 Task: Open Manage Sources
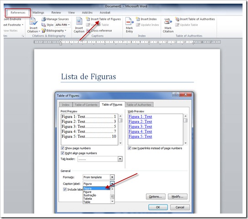point(55,19)
